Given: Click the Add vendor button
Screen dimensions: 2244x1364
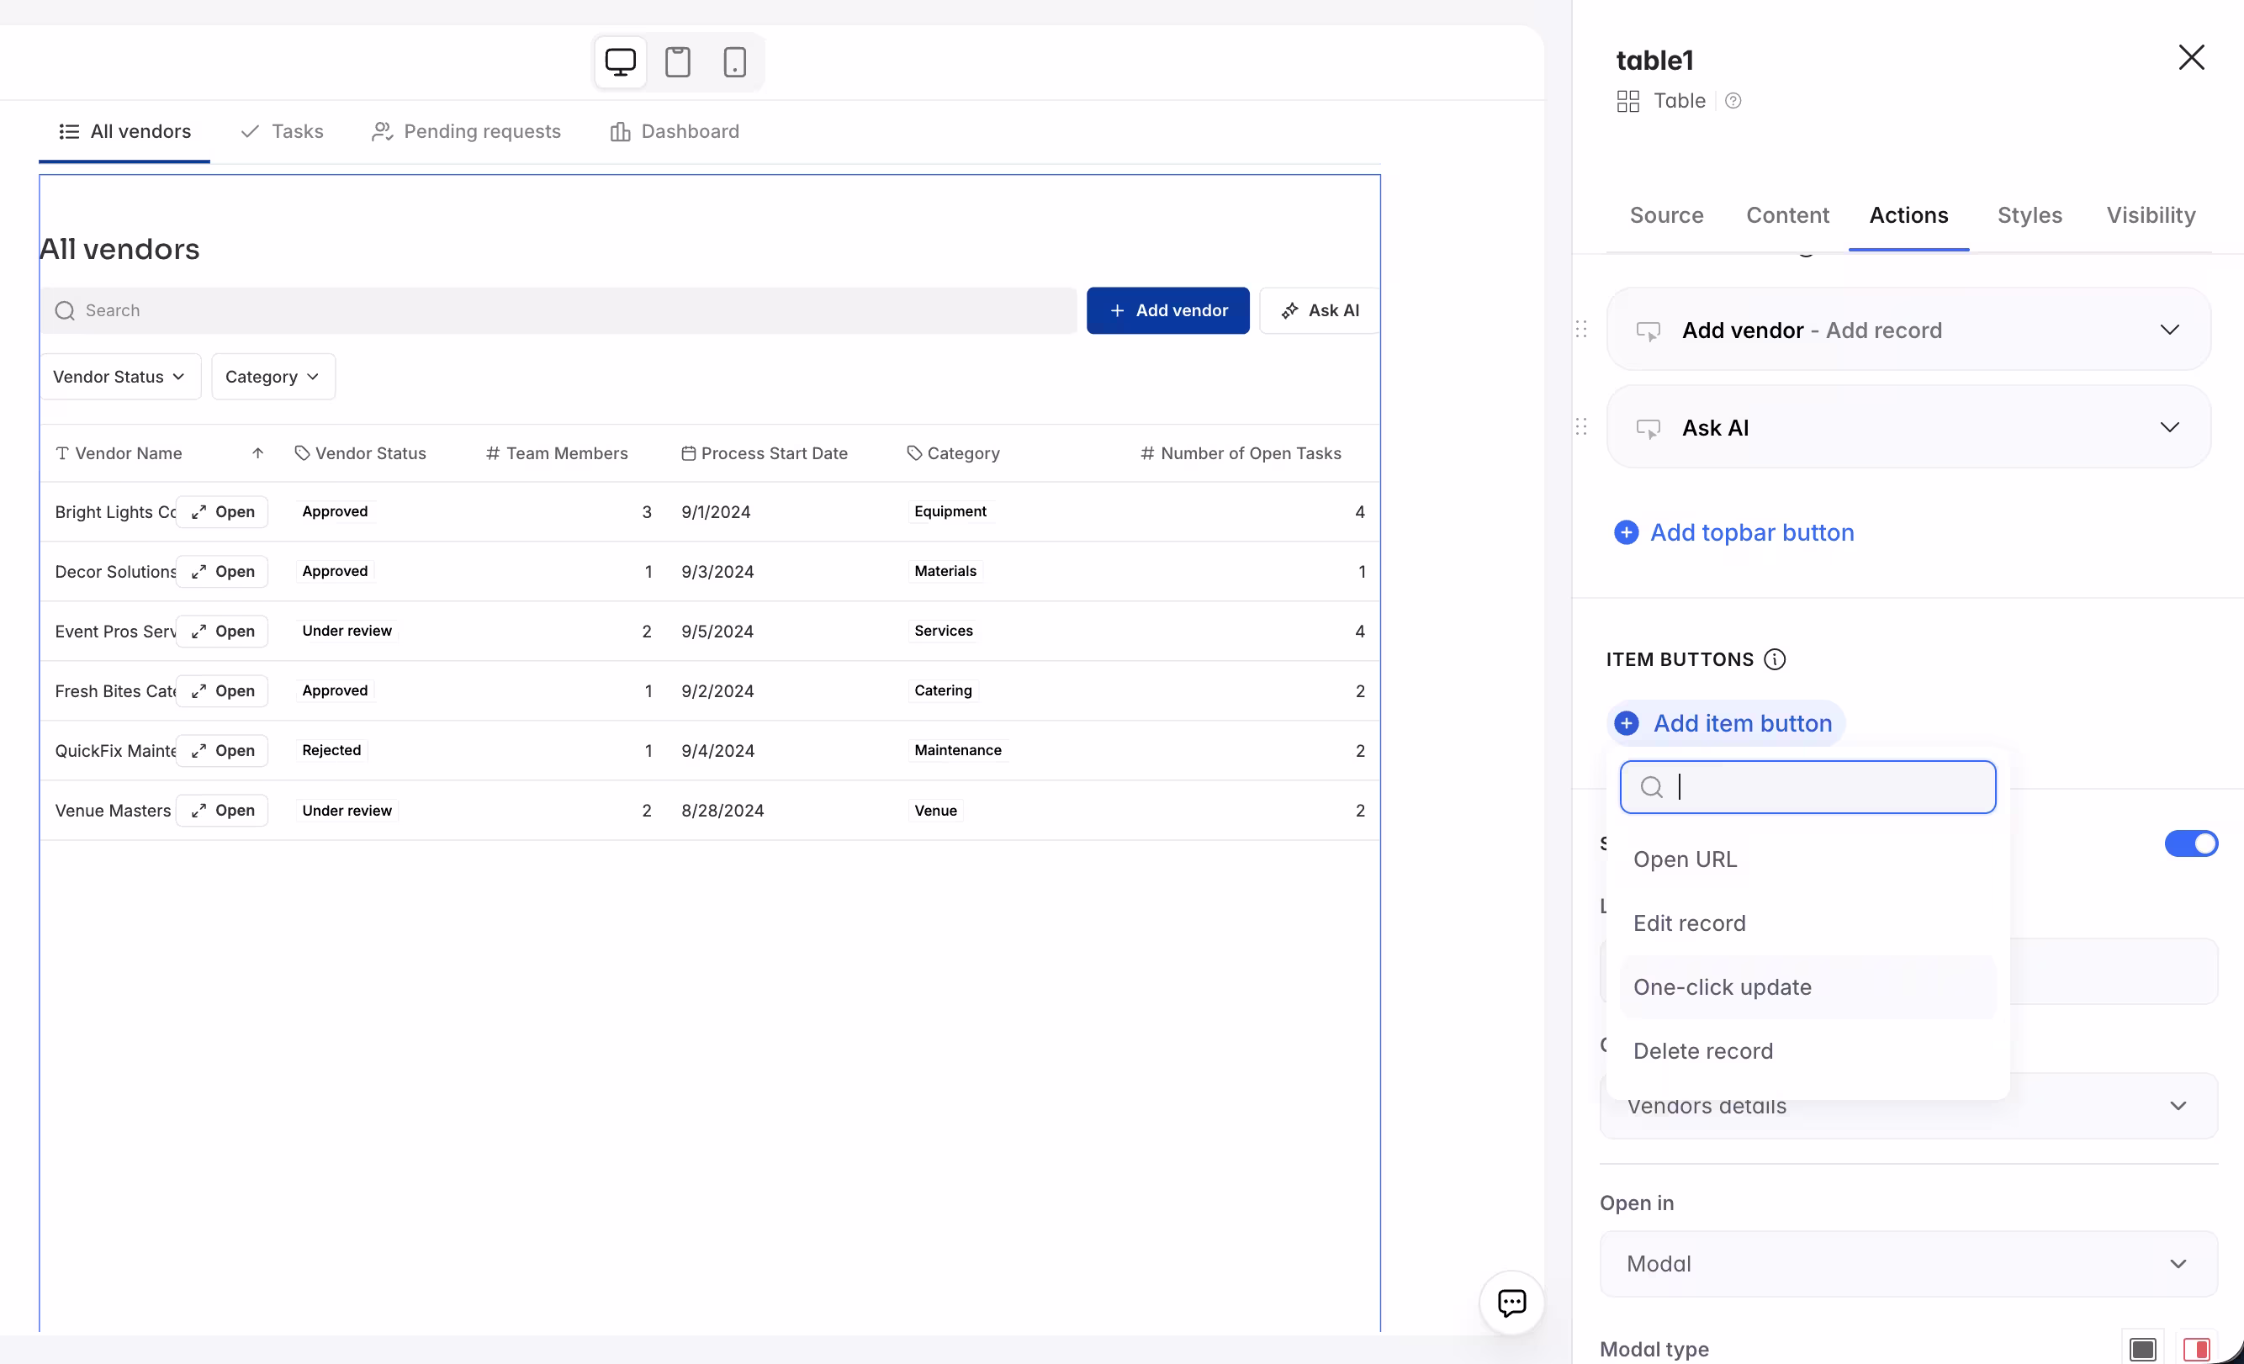Looking at the screenshot, I should (1167, 310).
